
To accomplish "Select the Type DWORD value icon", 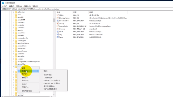I will point(58,37).
